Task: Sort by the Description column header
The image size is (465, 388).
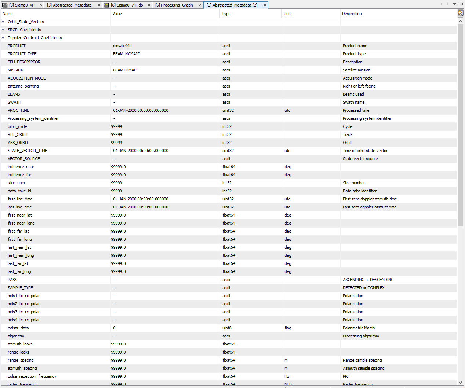Action: [399, 14]
